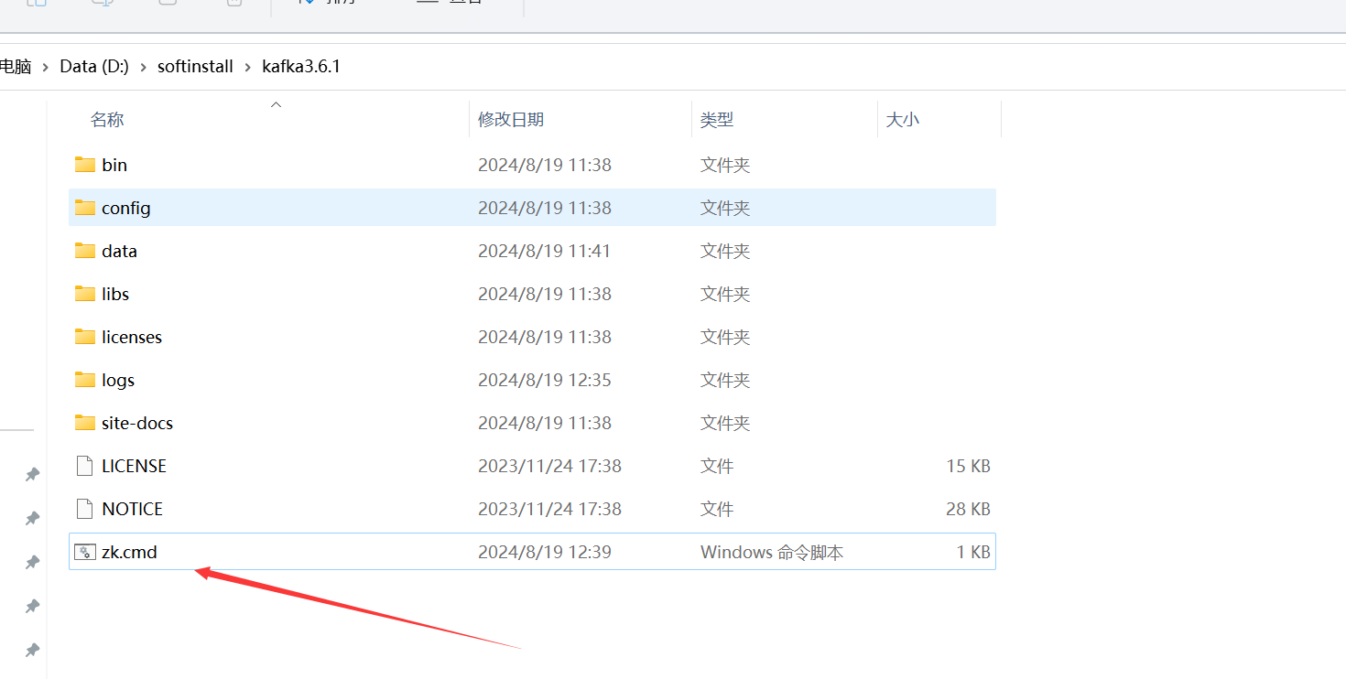Select the folder name config
This screenshot has height=679, width=1346.
click(126, 208)
